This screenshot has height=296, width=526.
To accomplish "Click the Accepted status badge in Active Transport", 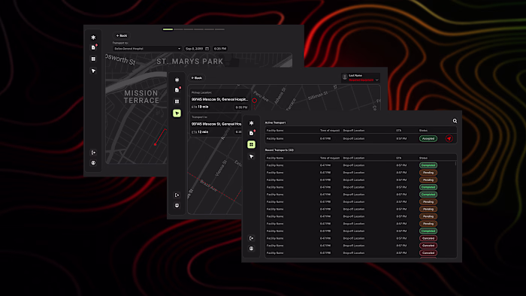I will (x=428, y=138).
